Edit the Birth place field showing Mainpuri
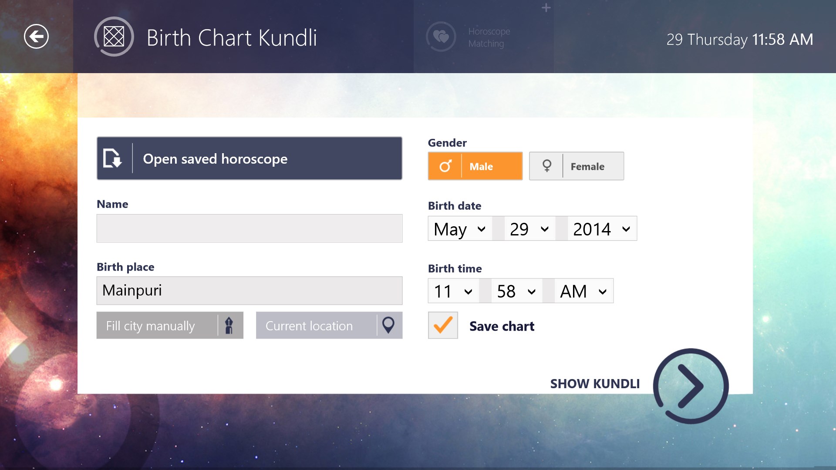The image size is (836, 470). tap(249, 291)
